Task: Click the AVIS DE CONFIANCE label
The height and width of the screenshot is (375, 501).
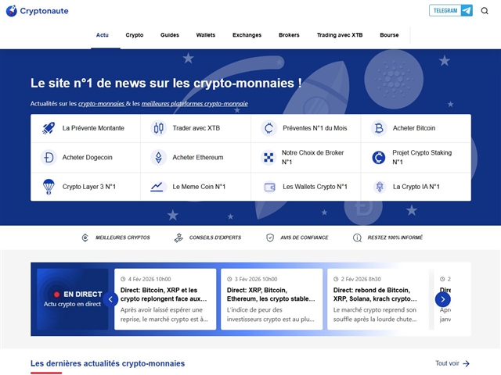Action: point(305,237)
